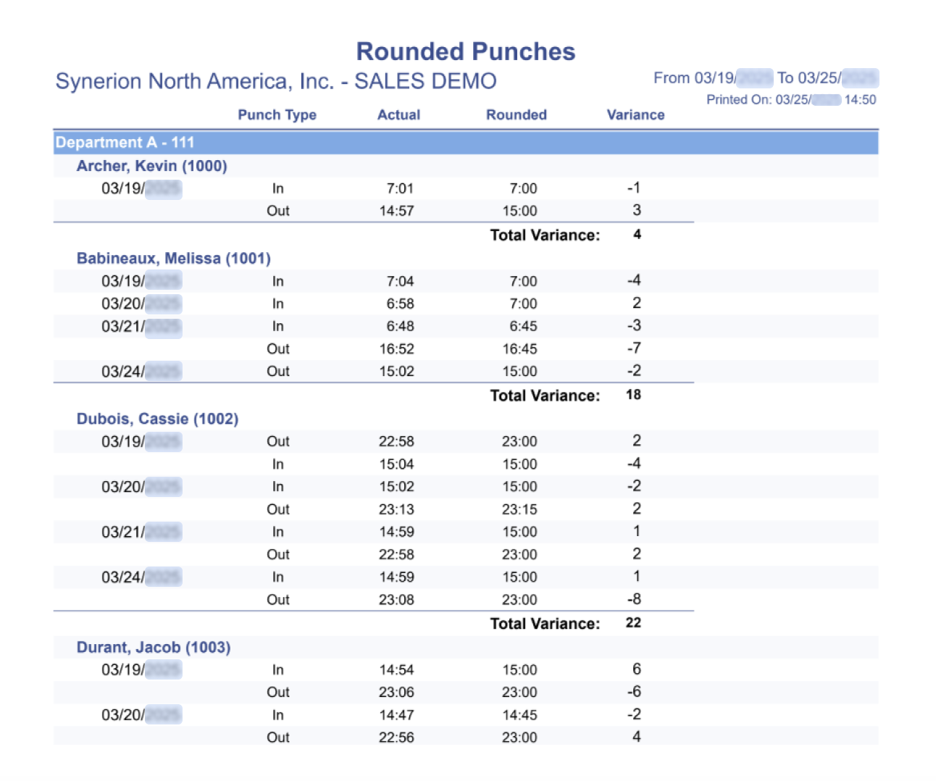Select the "Actual" column header

click(398, 114)
